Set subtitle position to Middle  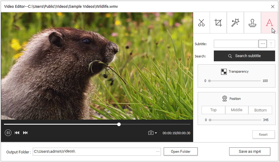point(237,110)
